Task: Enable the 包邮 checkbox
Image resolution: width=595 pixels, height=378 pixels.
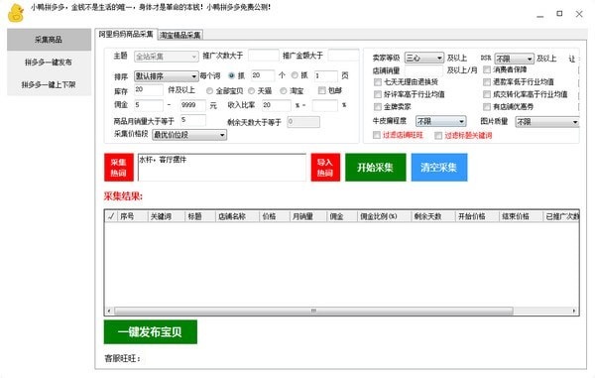Action: click(321, 90)
